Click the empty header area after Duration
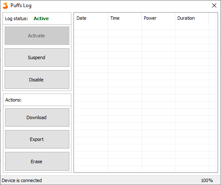The width and height of the screenshot is (221, 185). tap(213, 18)
